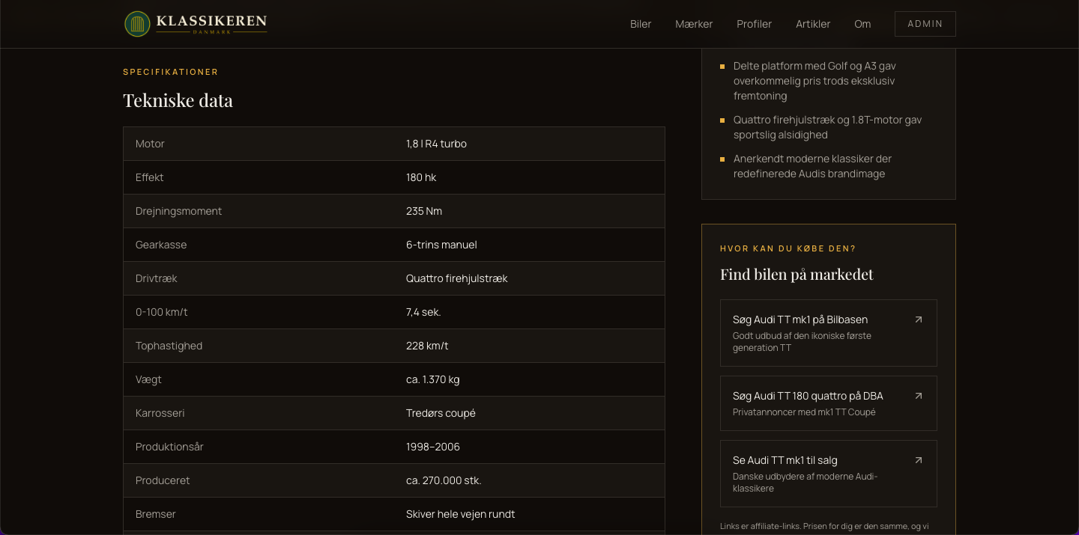The image size is (1079, 535).
Task: Click the 'Skiver hele vejen rundt' value
Action: pos(460,514)
